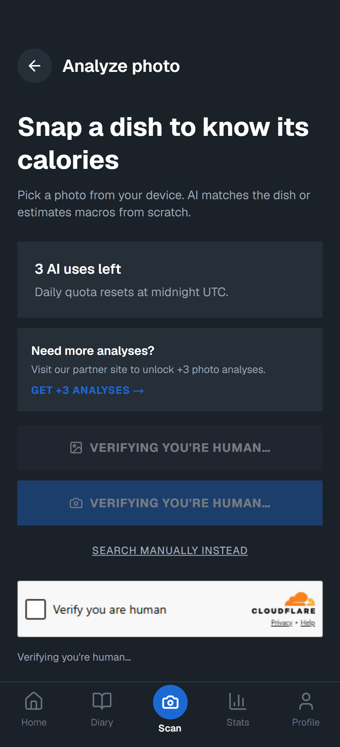Click the 3 AI uses left card

pos(170,280)
